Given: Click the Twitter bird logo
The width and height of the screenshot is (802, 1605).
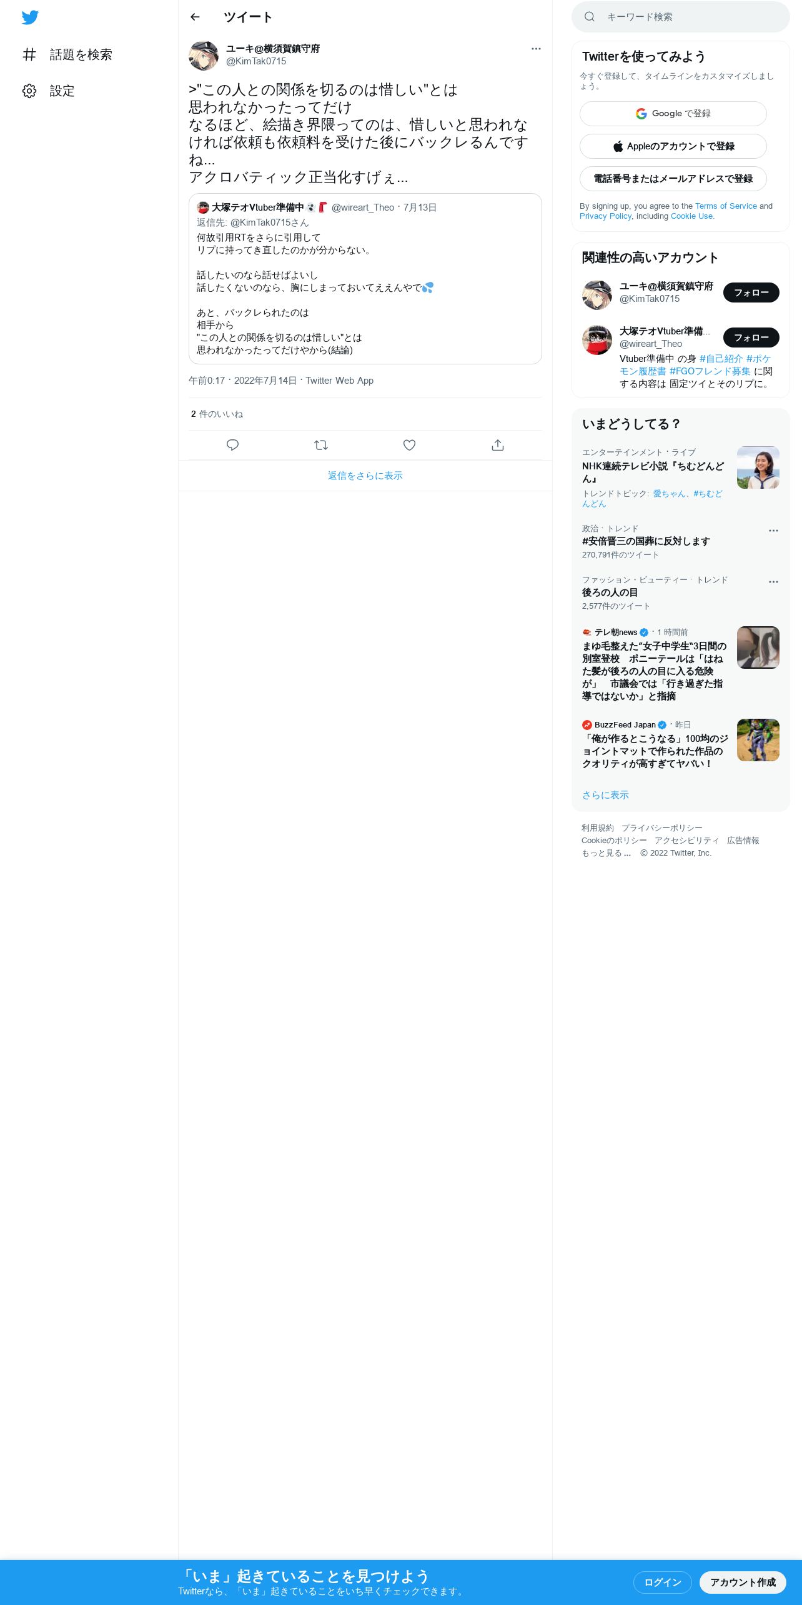Looking at the screenshot, I should (x=30, y=17).
